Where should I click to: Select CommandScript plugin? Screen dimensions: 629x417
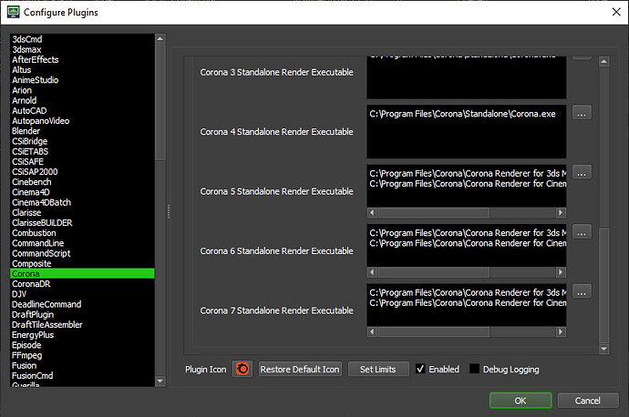coord(82,253)
